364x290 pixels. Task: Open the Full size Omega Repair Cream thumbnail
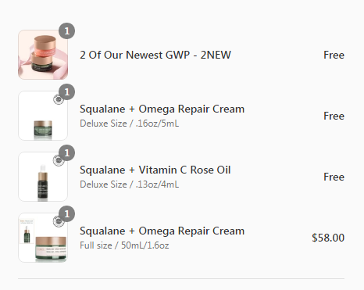pos(43,238)
